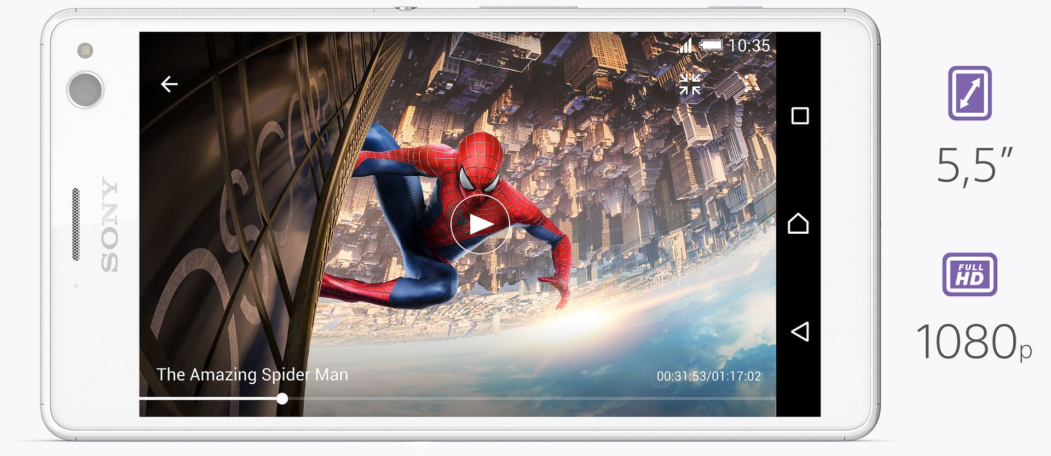Tap the Android recent apps square button
Viewport: 1051px width, 456px height.
[800, 116]
